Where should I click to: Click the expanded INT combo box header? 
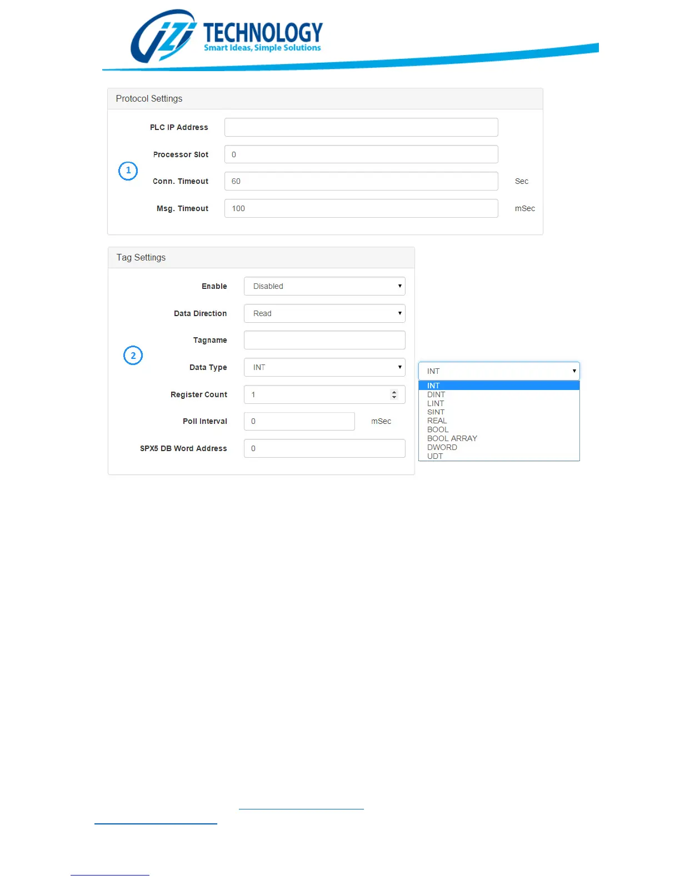pyautogui.click(x=499, y=371)
